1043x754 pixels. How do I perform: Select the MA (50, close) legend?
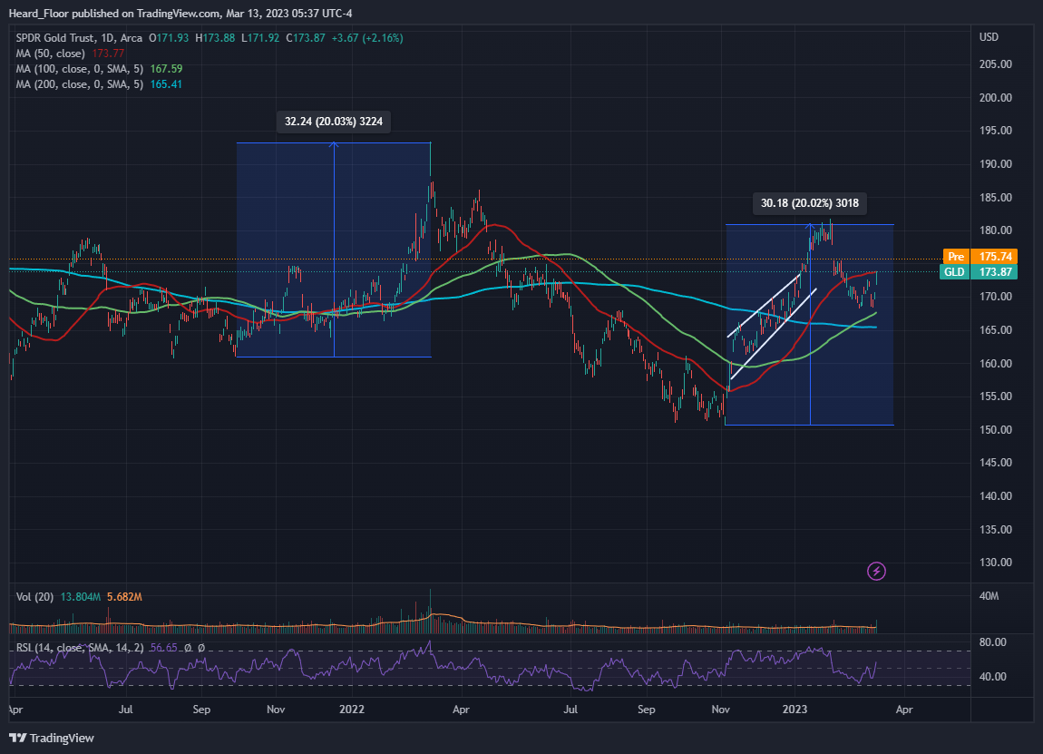[x=51, y=54]
